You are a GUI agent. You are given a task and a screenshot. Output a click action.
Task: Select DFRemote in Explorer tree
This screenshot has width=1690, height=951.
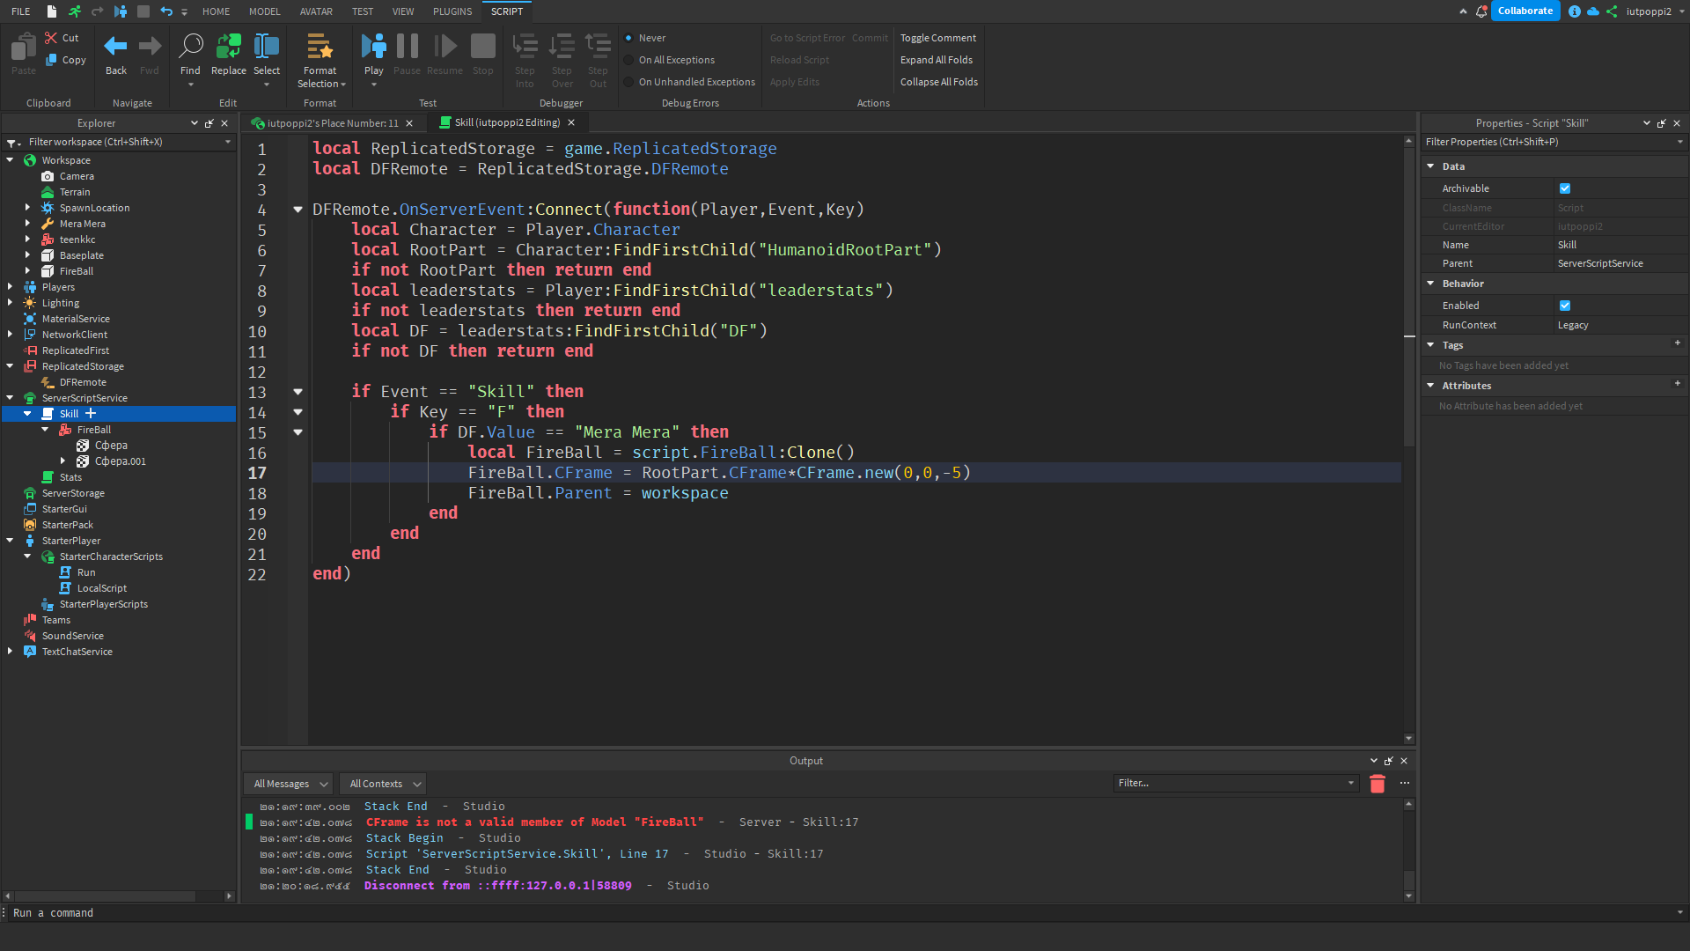point(83,382)
